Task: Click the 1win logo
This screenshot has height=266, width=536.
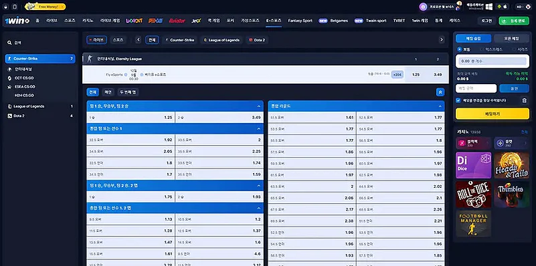Action: pyautogui.click(x=17, y=21)
